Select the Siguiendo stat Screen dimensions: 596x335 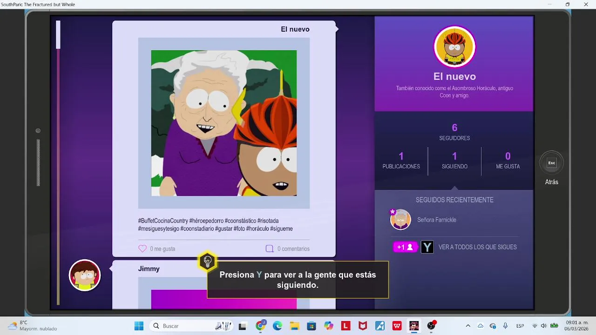point(454,161)
